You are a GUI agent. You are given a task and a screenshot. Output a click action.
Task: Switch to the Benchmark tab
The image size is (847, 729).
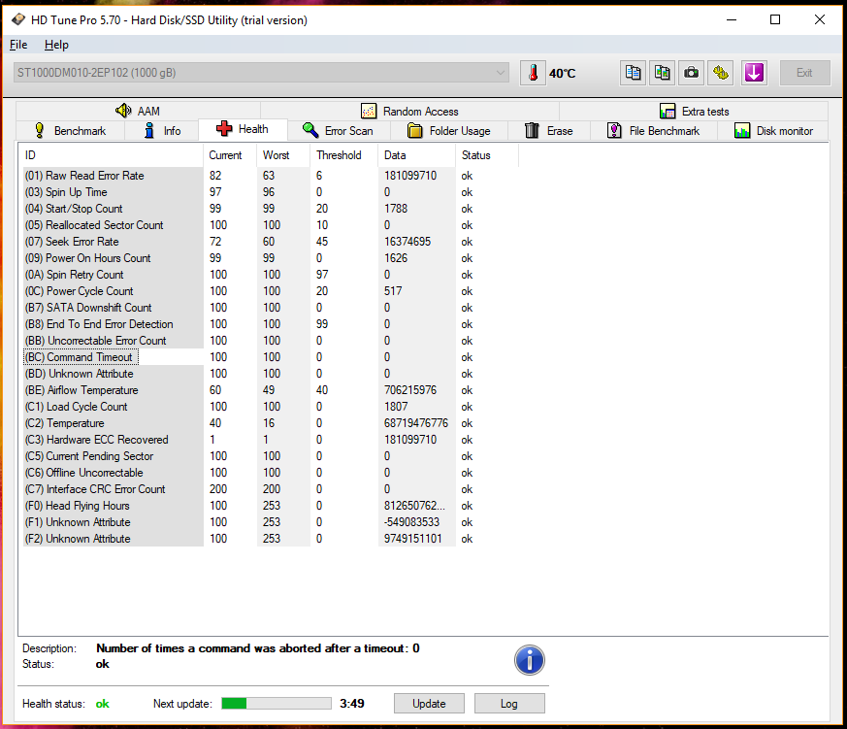coord(71,131)
